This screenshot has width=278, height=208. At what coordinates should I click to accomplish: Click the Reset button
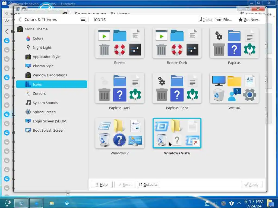pyautogui.click(x=125, y=184)
